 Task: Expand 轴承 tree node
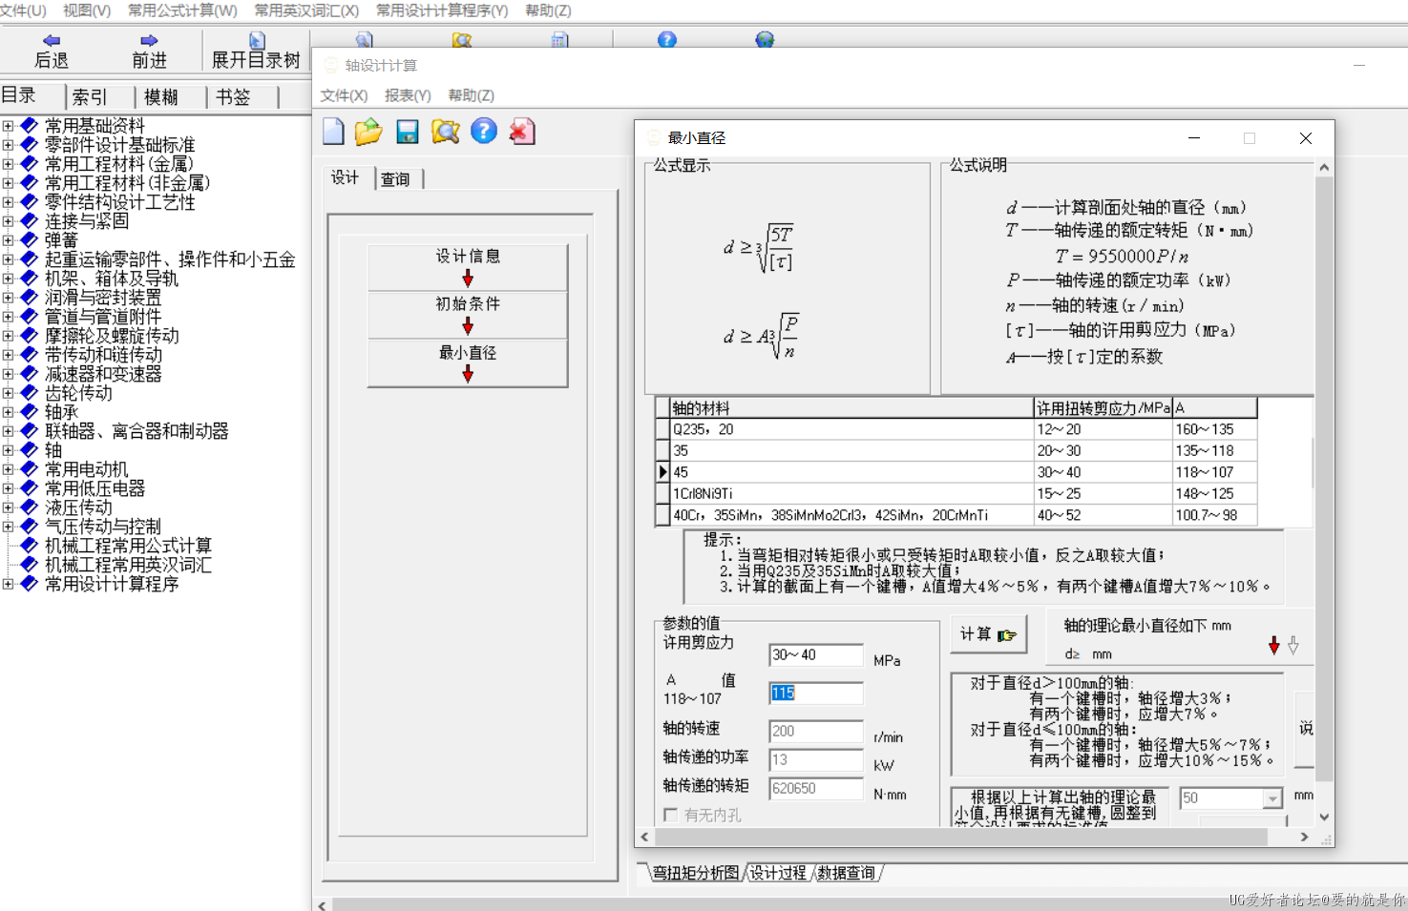pyautogui.click(x=8, y=412)
